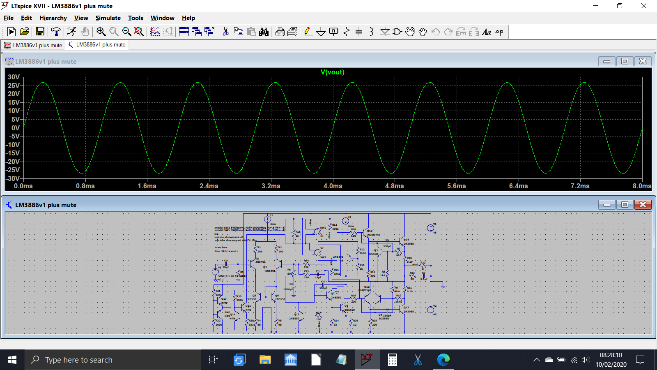Open the Edit menu
Screen dimensions: 657x370
coord(26,18)
